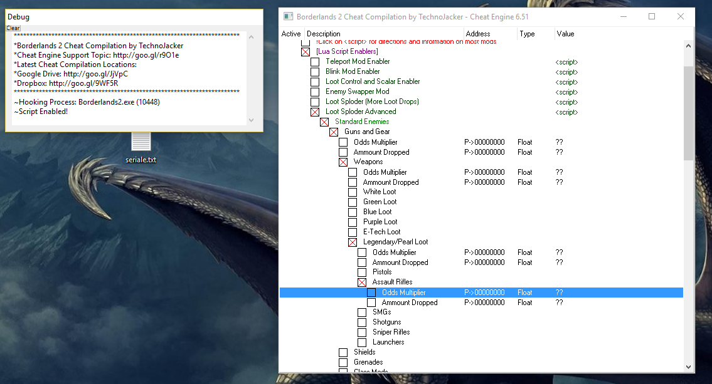Sort by the Active column header
Image resolution: width=712 pixels, height=384 pixels.
point(291,34)
